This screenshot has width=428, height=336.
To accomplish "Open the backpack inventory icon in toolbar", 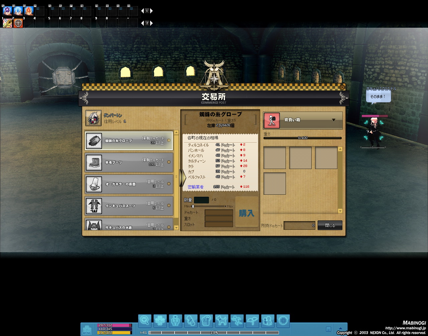I will point(206,321).
